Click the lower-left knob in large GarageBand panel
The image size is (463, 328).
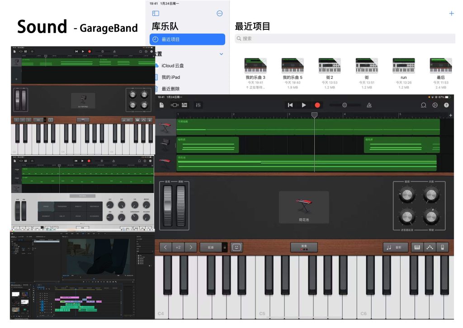coord(407,217)
